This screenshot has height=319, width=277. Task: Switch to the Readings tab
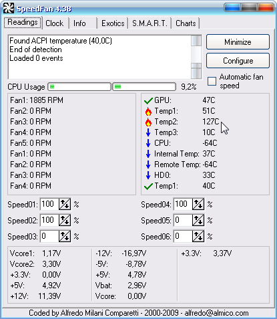[23, 23]
